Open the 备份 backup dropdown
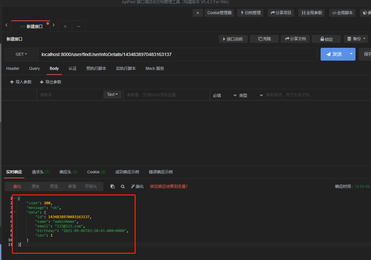 356,39
